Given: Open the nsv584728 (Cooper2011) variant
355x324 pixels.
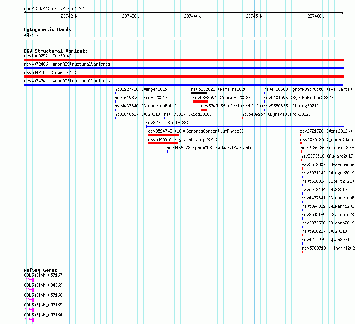Looking at the screenshot, I should (50, 72).
